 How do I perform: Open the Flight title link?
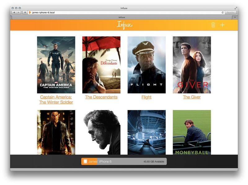[x=146, y=97]
